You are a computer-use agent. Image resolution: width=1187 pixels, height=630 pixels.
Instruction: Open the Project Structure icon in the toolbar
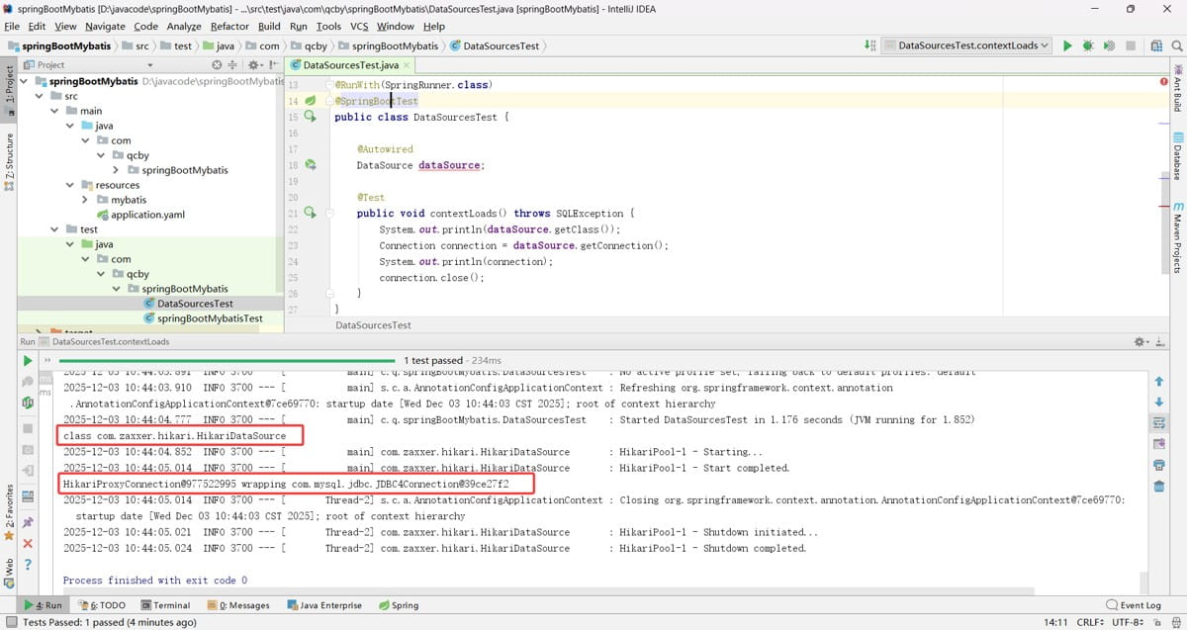coord(1155,45)
